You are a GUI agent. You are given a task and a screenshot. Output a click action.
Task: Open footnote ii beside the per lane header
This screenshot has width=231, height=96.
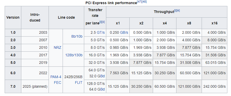(103, 22)
